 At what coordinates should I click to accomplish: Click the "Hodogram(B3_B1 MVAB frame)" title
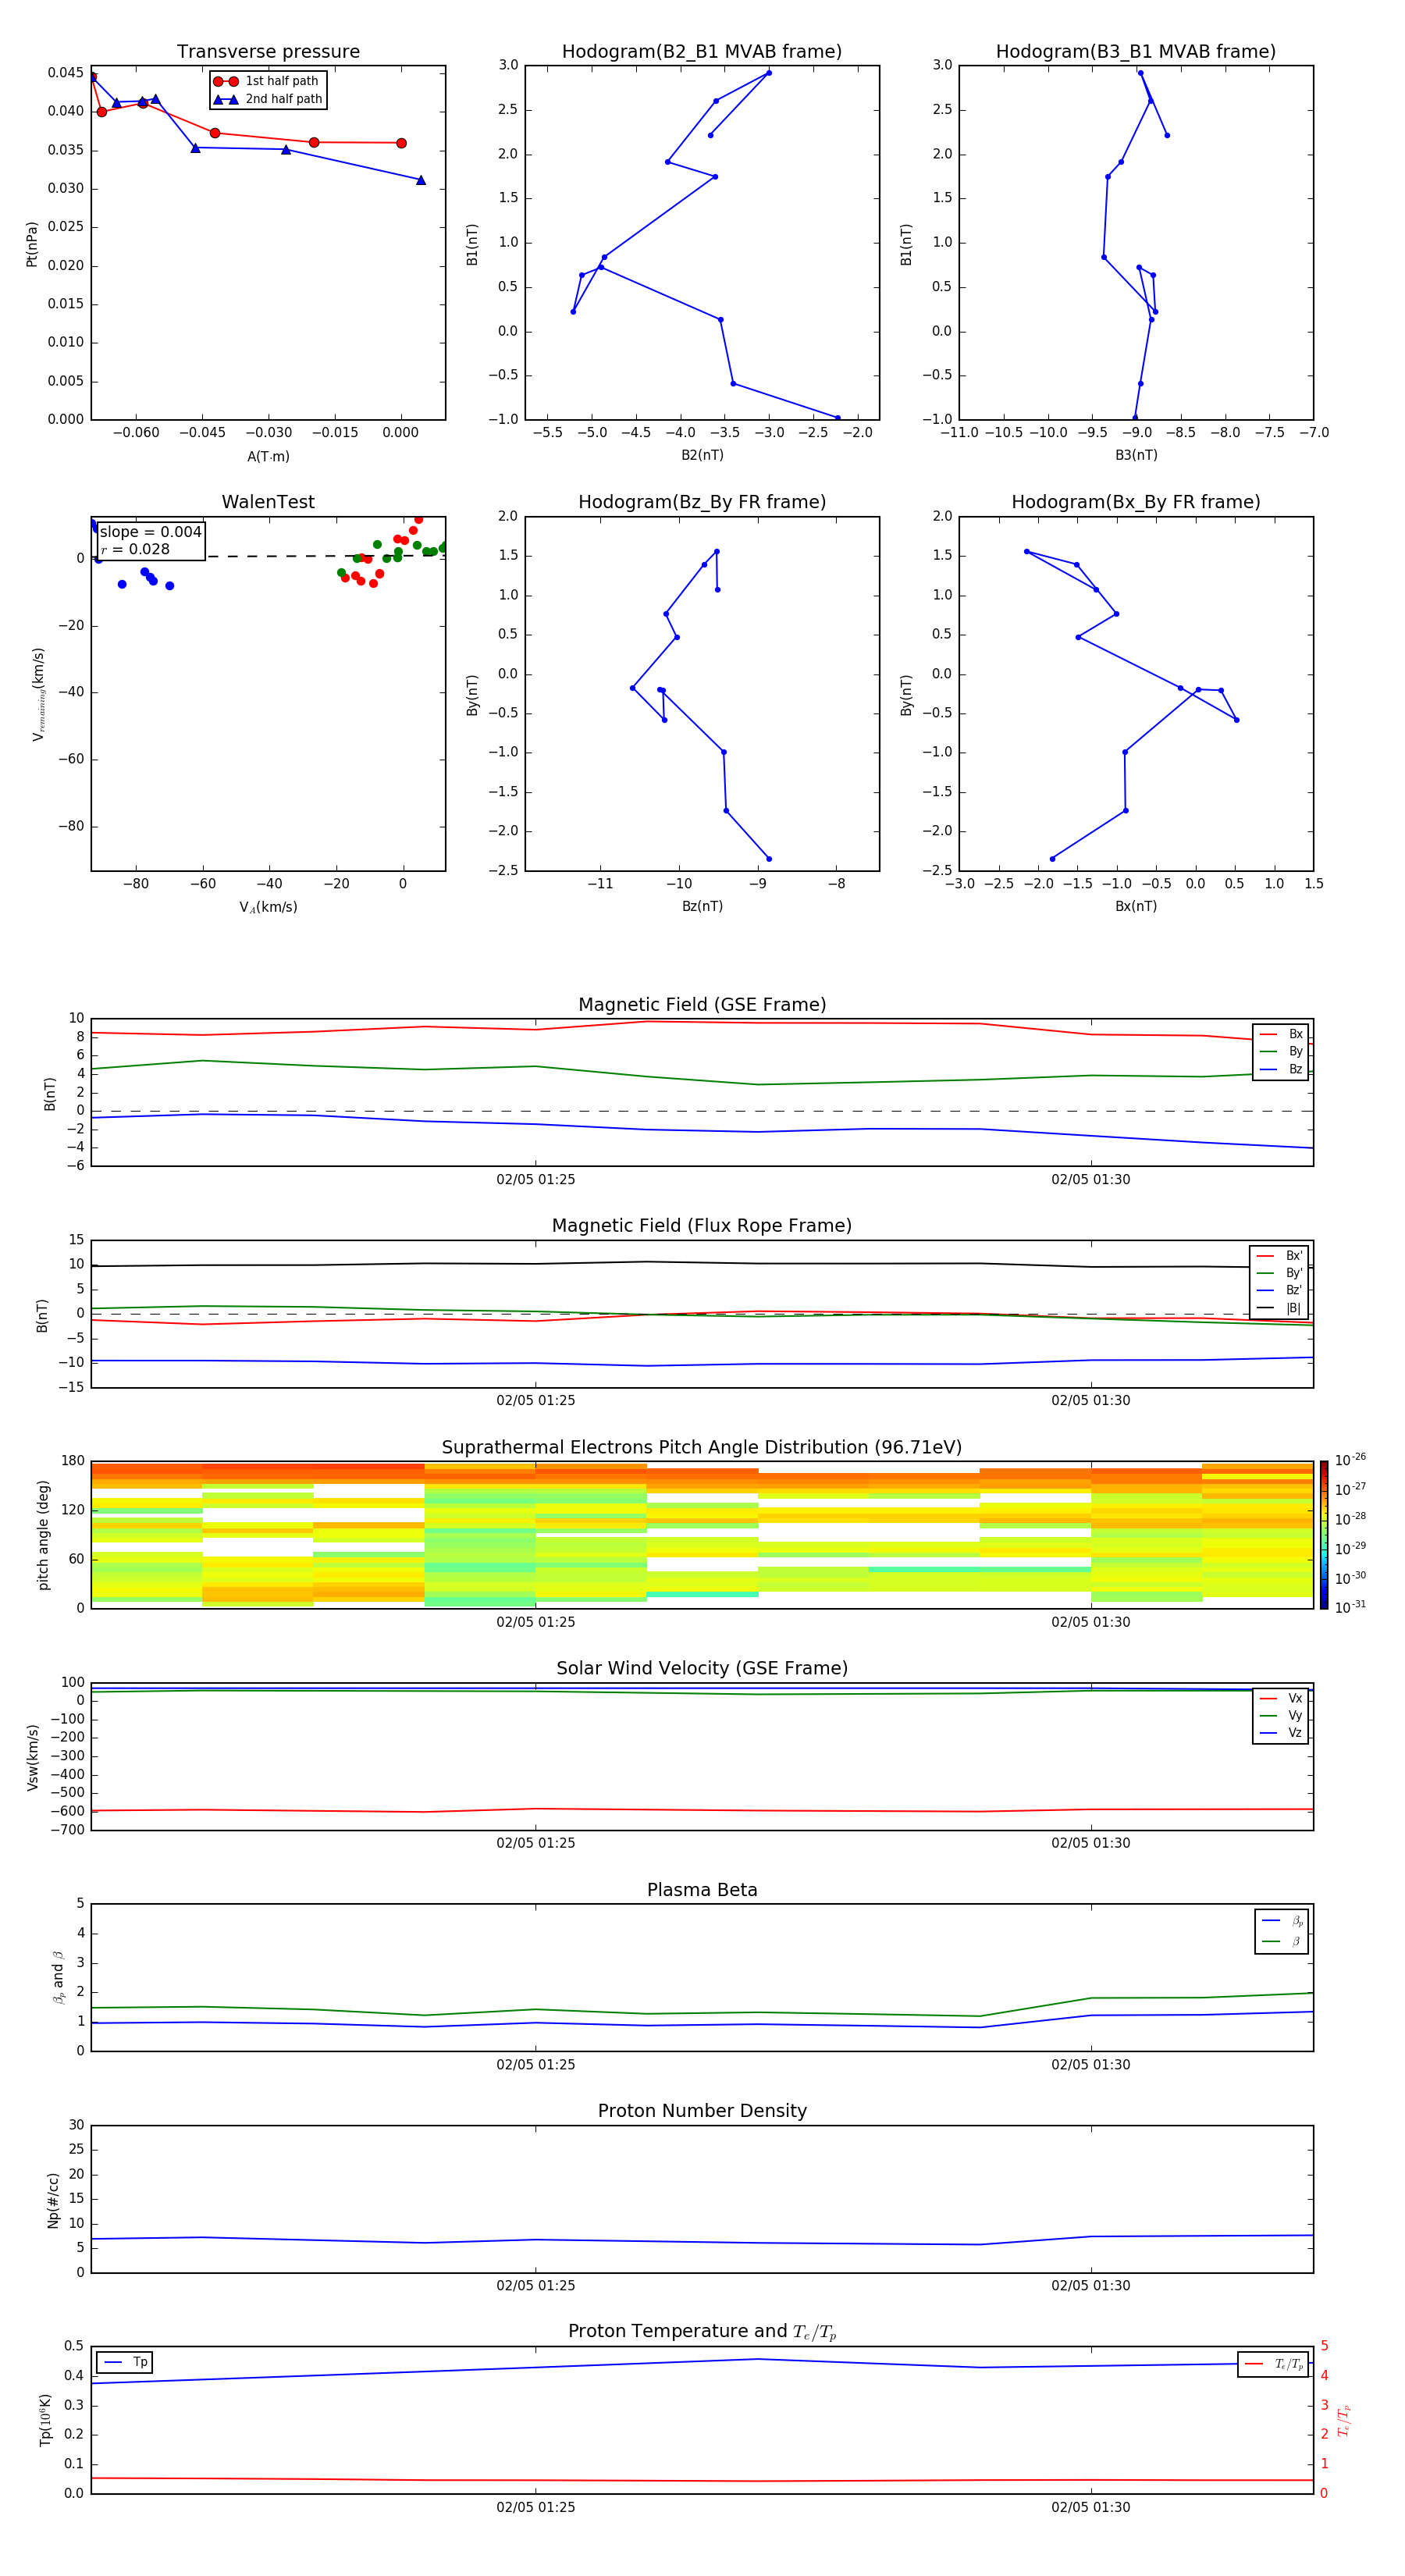(x=1136, y=52)
